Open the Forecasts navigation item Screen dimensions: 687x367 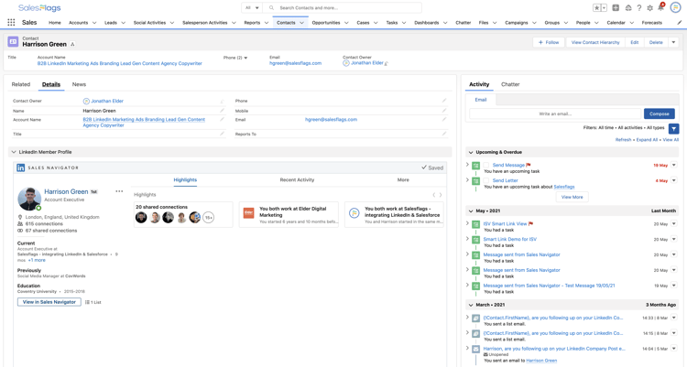pos(651,23)
